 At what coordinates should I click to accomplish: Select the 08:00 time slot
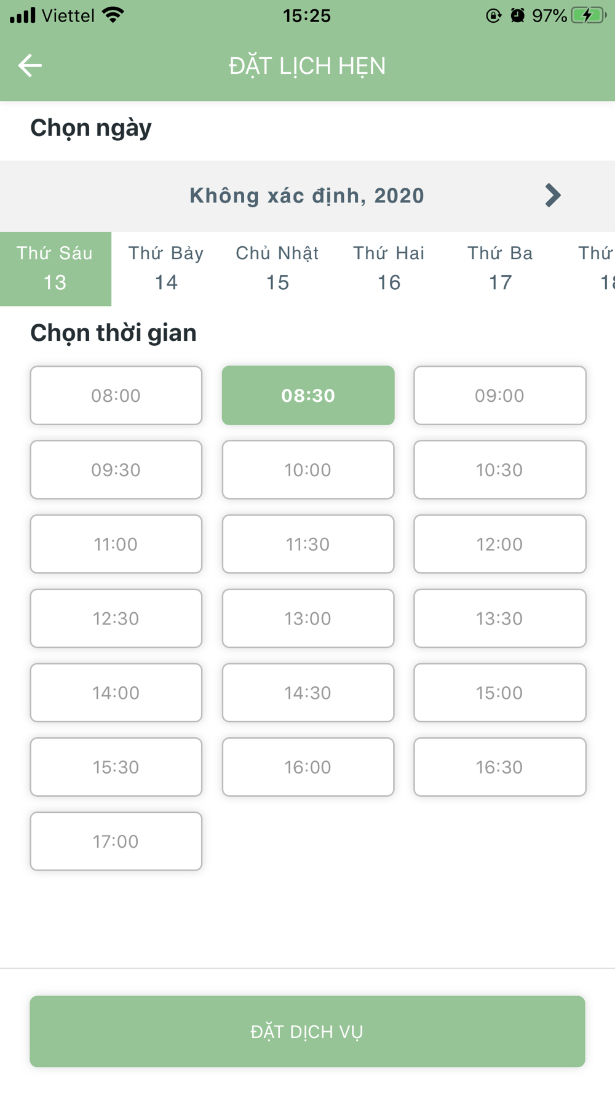pyautogui.click(x=116, y=396)
